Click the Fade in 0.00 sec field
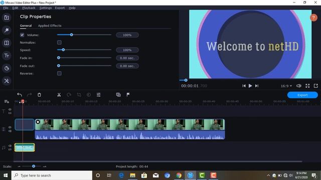 [127, 58]
